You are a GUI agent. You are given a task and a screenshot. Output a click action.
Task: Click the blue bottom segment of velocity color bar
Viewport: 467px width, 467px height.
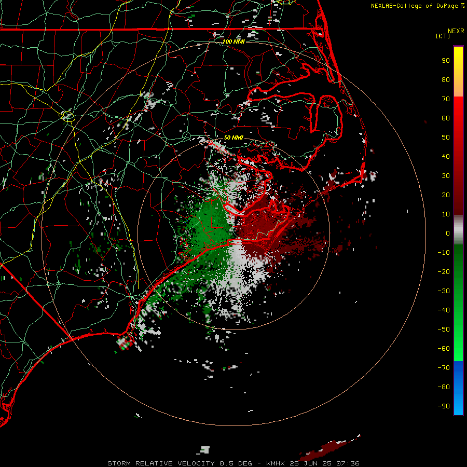click(x=458, y=388)
